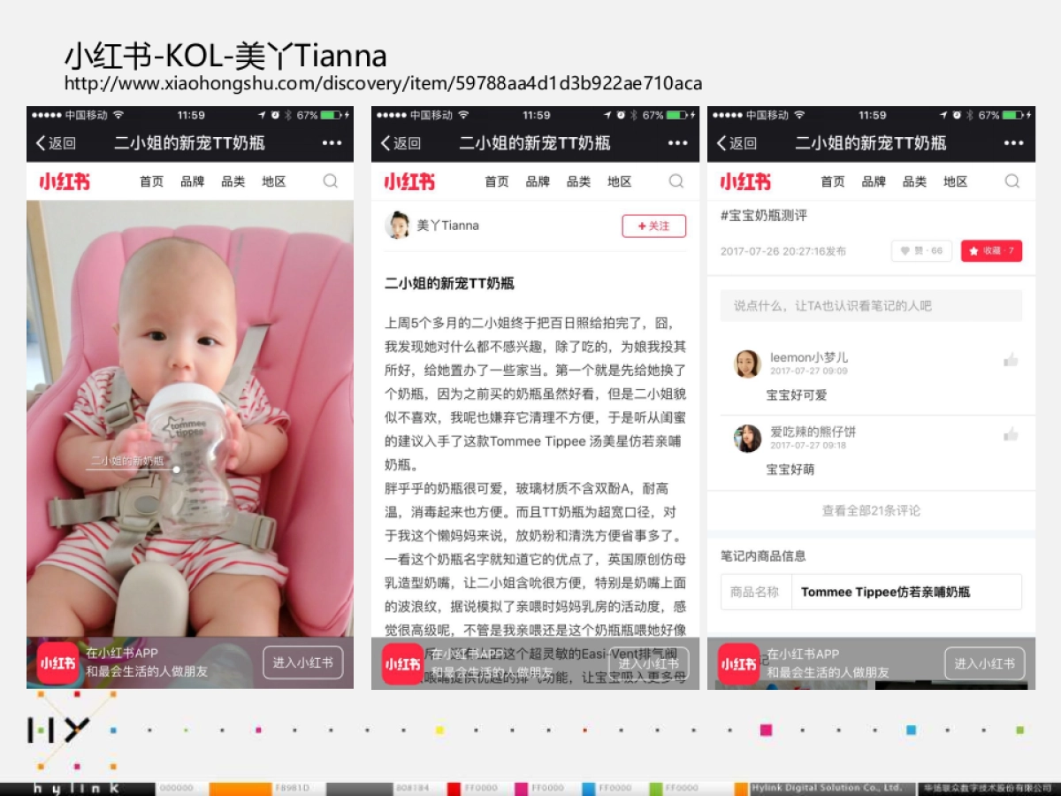
Task: Click the 小红书 red logo in the header
Action: pyautogui.click(x=64, y=180)
